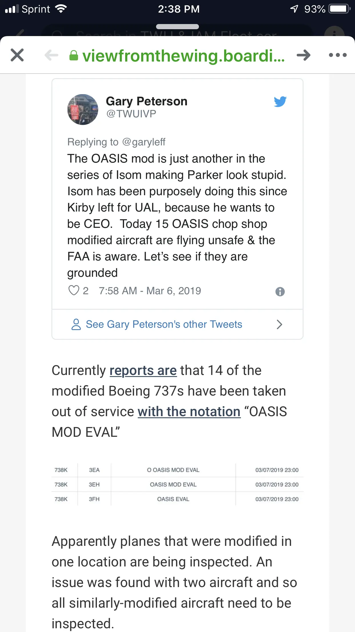Image resolution: width=355 pixels, height=632 pixels.
Task: Open tweet info circle icon
Action: click(280, 292)
